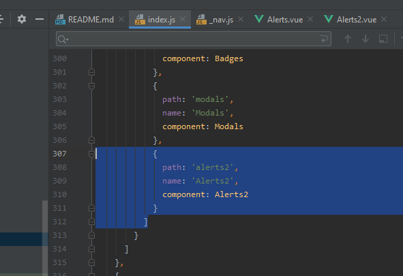Click the closing bracket on line 312
403x276 pixels.
pos(146,222)
